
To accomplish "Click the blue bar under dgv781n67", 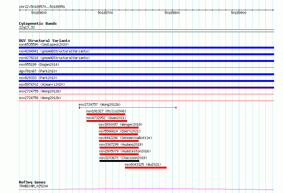I will pos(146,74).
